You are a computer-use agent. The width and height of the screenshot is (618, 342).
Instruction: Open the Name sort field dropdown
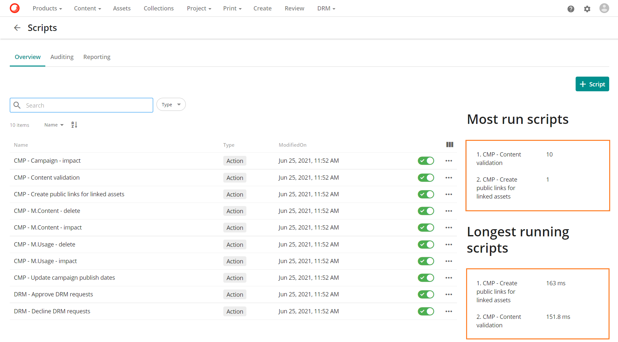pos(54,125)
